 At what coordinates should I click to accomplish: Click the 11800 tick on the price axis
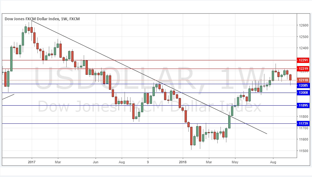click(x=304, y=117)
